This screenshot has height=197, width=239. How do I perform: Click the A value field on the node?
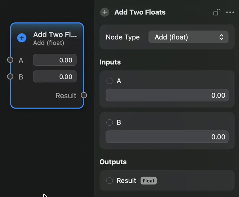pyautogui.click(x=55, y=60)
